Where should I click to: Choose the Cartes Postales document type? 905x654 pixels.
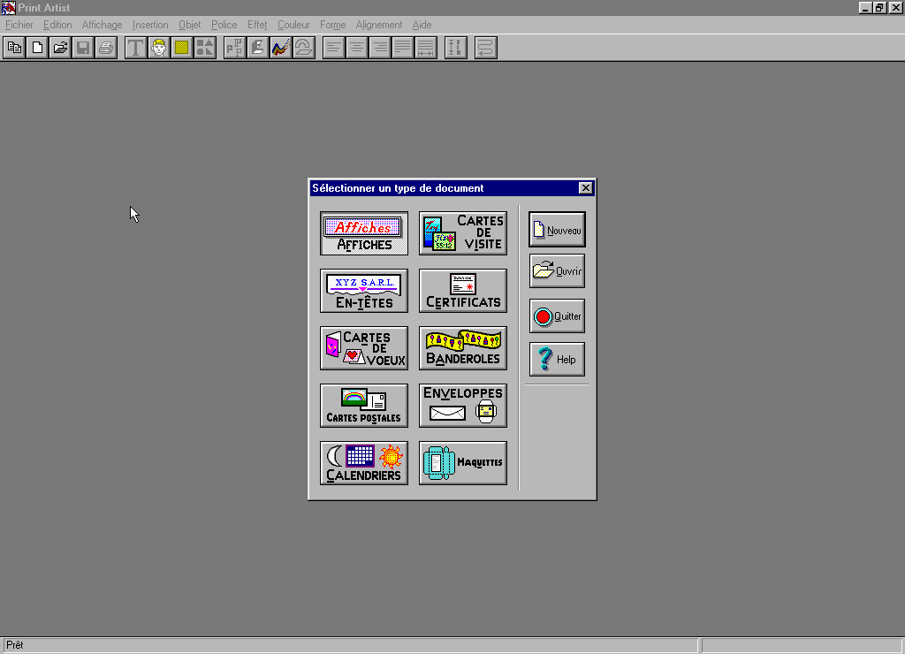pos(364,406)
